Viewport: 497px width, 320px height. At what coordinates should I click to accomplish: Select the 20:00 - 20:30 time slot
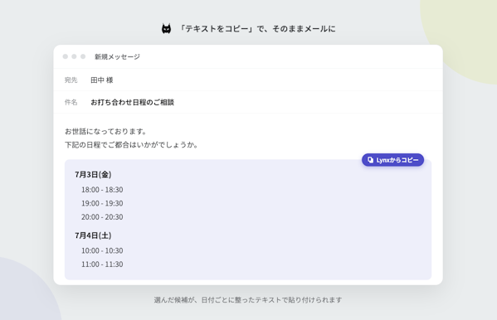[x=102, y=217]
